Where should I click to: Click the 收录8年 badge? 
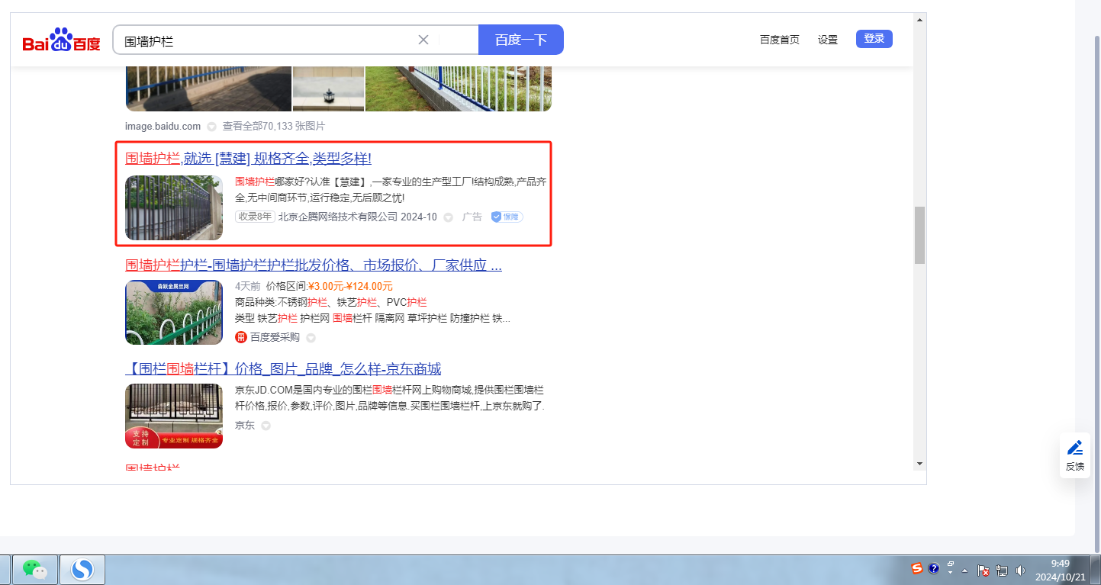(255, 217)
